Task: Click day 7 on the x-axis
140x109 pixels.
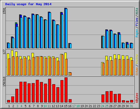Action: (x=34, y=106)
